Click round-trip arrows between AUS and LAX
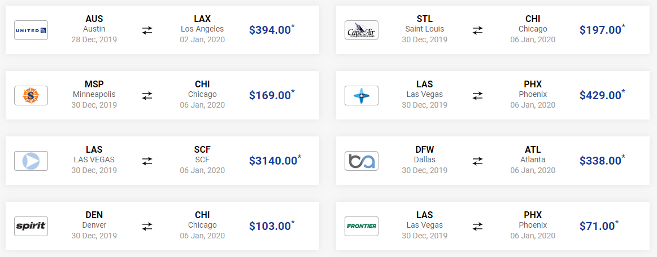Viewport: 657px width, 257px height. coord(147,30)
